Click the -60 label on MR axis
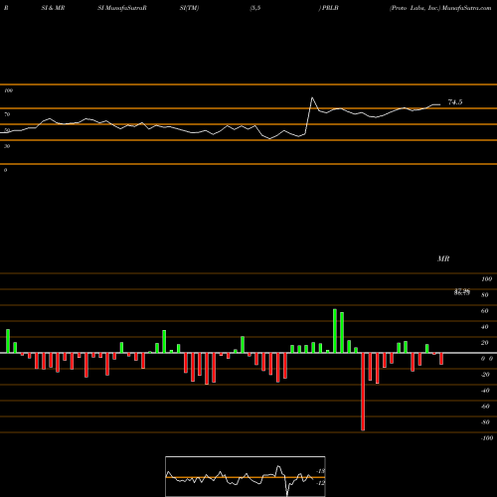The width and height of the screenshot is (497, 497). tap(485, 407)
